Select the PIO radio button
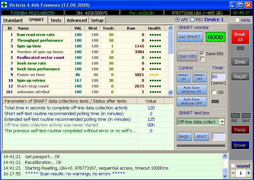 192,20
